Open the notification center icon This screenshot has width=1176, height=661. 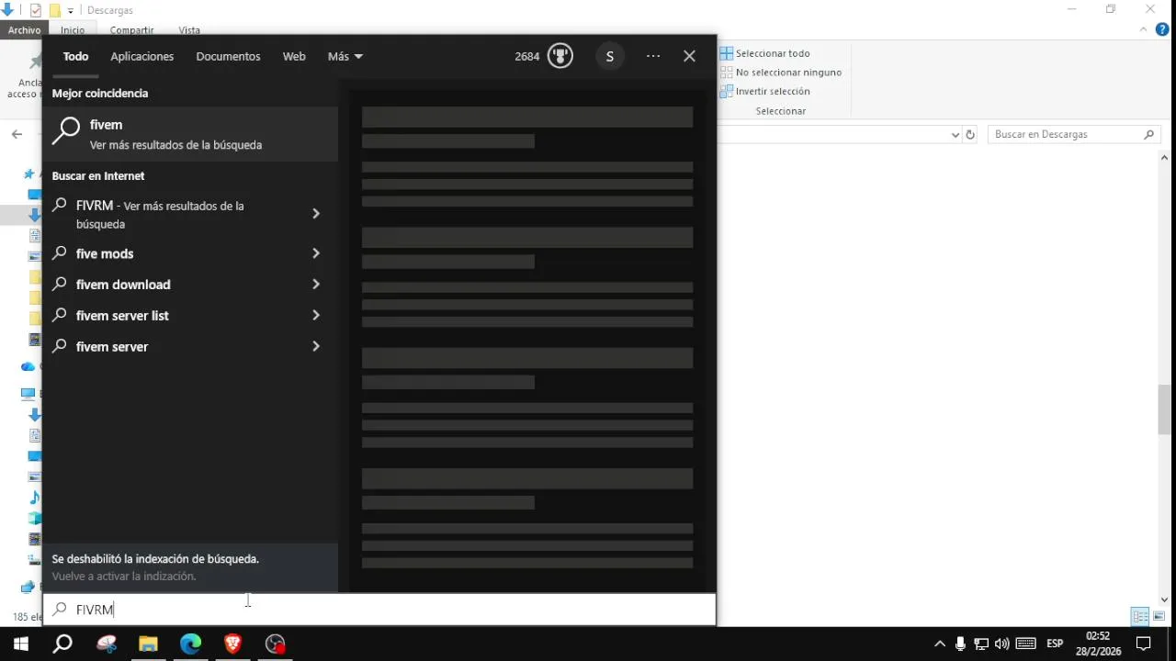pos(1144,644)
